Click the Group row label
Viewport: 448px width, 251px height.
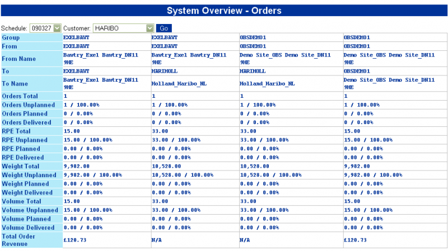(11, 37)
